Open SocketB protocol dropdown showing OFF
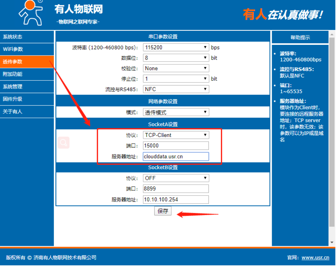The image size is (336, 266). tap(176, 178)
